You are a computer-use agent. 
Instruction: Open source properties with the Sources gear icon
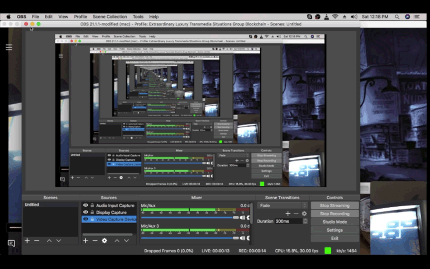click(105, 241)
